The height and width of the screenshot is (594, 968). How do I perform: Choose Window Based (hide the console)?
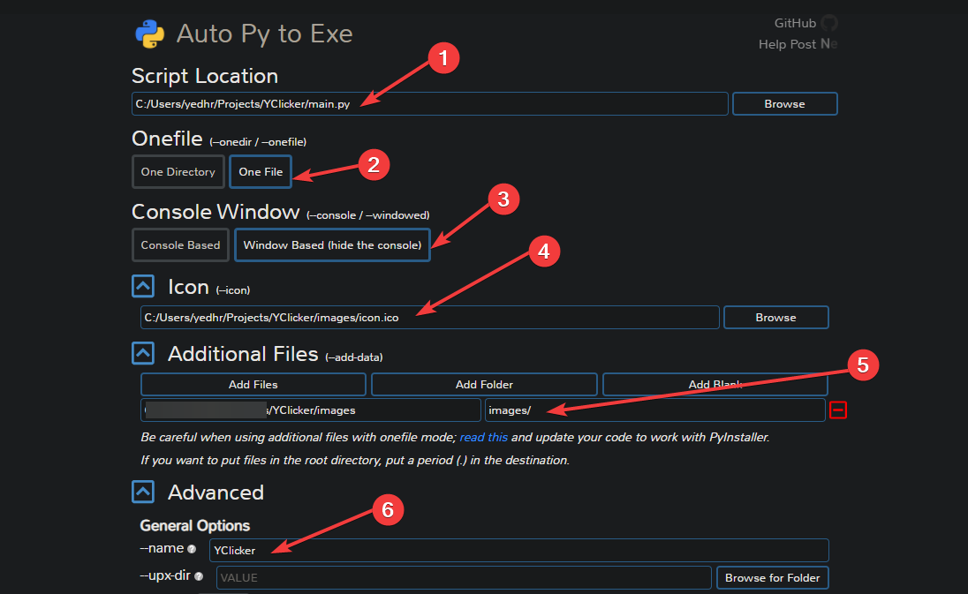(x=332, y=245)
